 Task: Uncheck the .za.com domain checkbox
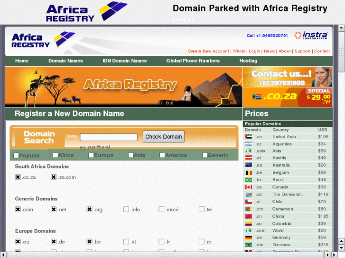click(54, 177)
